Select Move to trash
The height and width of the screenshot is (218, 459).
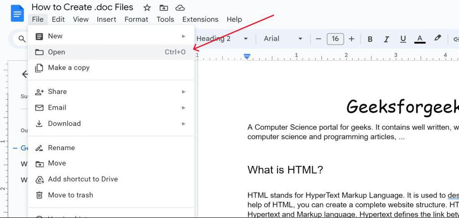pyautogui.click(x=111, y=195)
